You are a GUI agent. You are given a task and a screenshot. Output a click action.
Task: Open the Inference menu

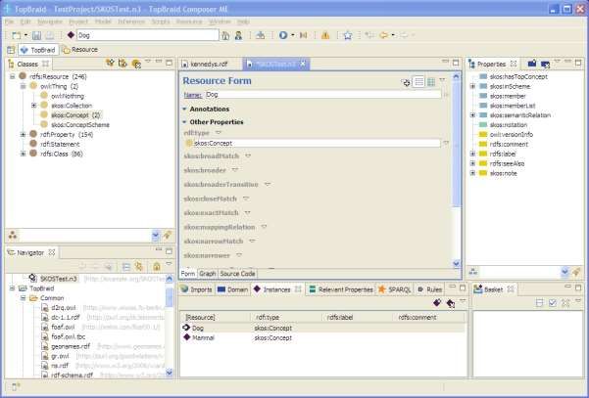[x=131, y=22]
